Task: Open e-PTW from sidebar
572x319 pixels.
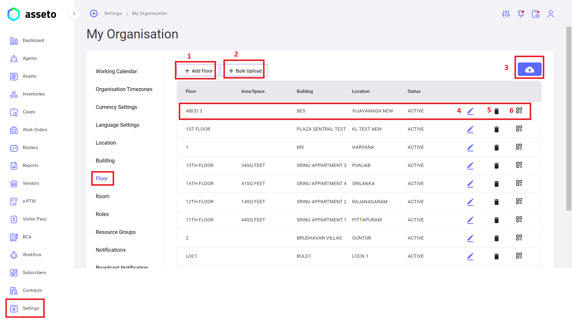Action: 23,201
